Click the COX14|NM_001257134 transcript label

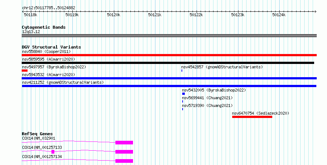tap(42, 157)
